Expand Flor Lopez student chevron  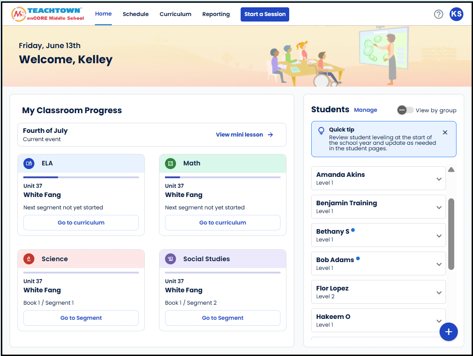[x=439, y=293]
